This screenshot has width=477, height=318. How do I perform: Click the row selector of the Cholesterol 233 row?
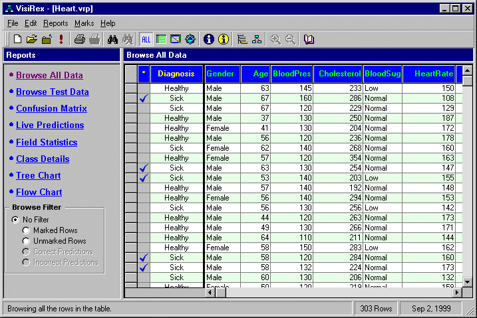tap(131, 88)
